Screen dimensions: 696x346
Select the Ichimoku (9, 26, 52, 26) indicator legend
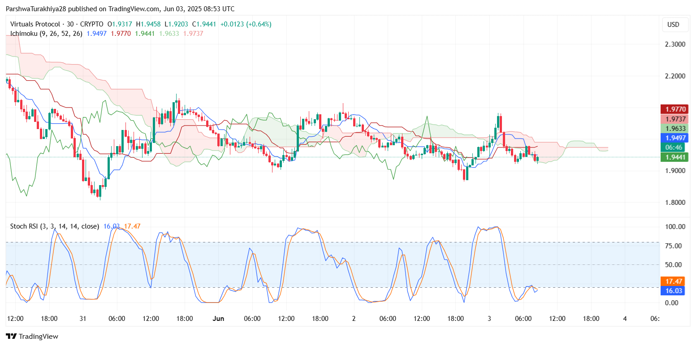(x=46, y=34)
